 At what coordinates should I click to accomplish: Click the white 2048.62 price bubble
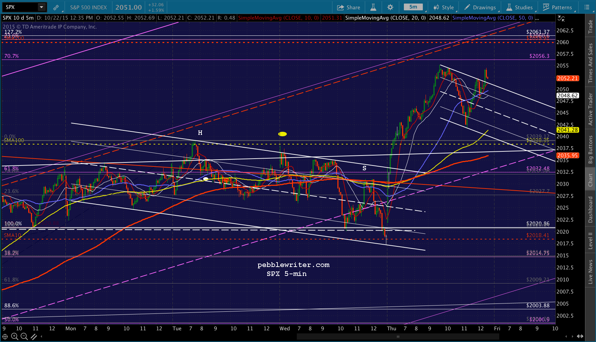click(568, 96)
